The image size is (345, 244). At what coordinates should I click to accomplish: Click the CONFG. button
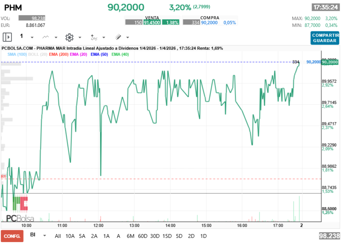12,236
